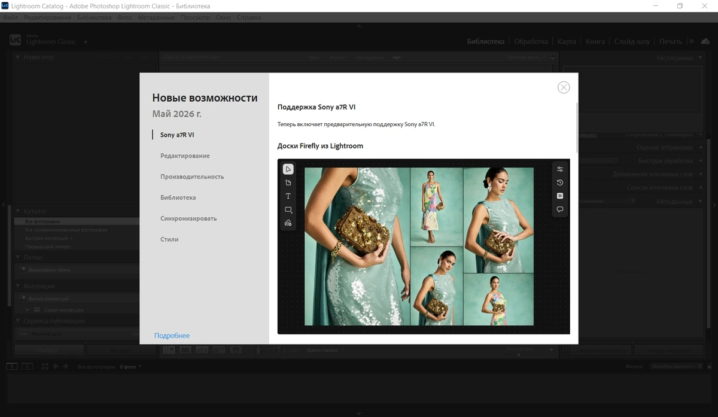Open the Редактирование menu in the menu bar
Image resolution: width=718 pixels, height=417 pixels.
(x=48, y=17)
